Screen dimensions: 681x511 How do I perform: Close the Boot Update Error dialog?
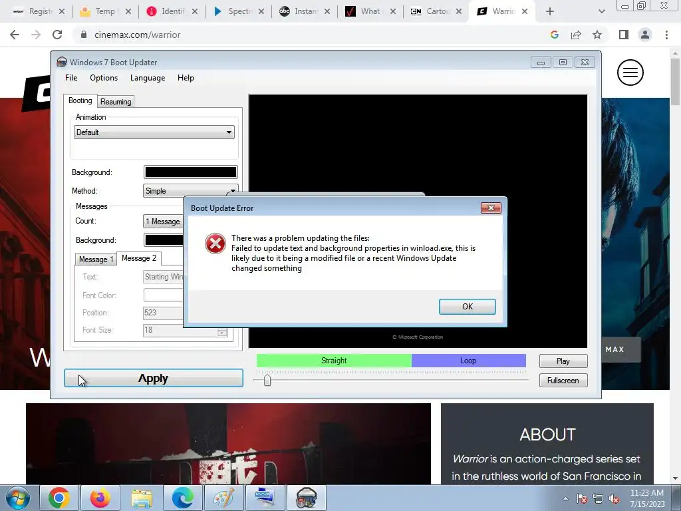(491, 208)
